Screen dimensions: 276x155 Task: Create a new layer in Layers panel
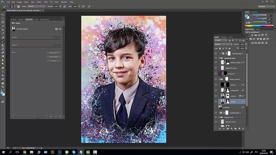click(x=239, y=129)
